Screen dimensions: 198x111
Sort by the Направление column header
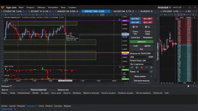coord(24,93)
